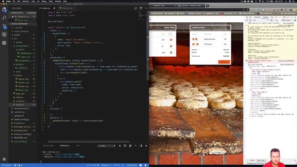This screenshot has width=297, height=167.
Task: Open router.js in the explorer
Action: 20,101
